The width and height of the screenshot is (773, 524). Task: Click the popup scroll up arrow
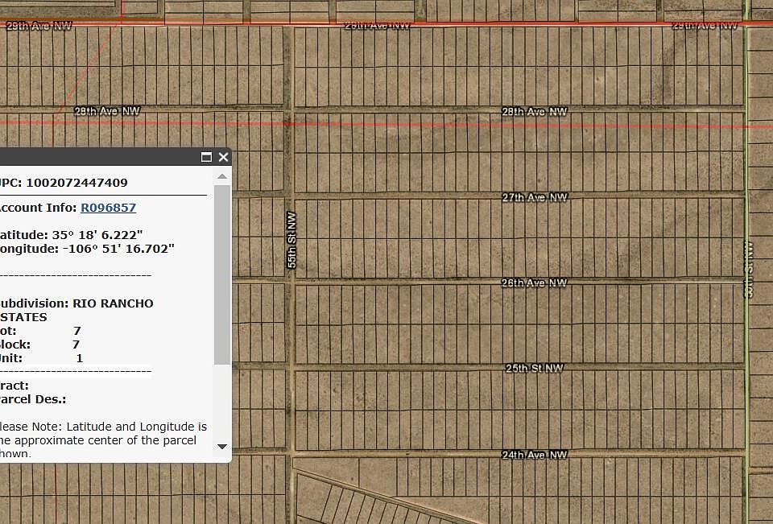coord(222,176)
